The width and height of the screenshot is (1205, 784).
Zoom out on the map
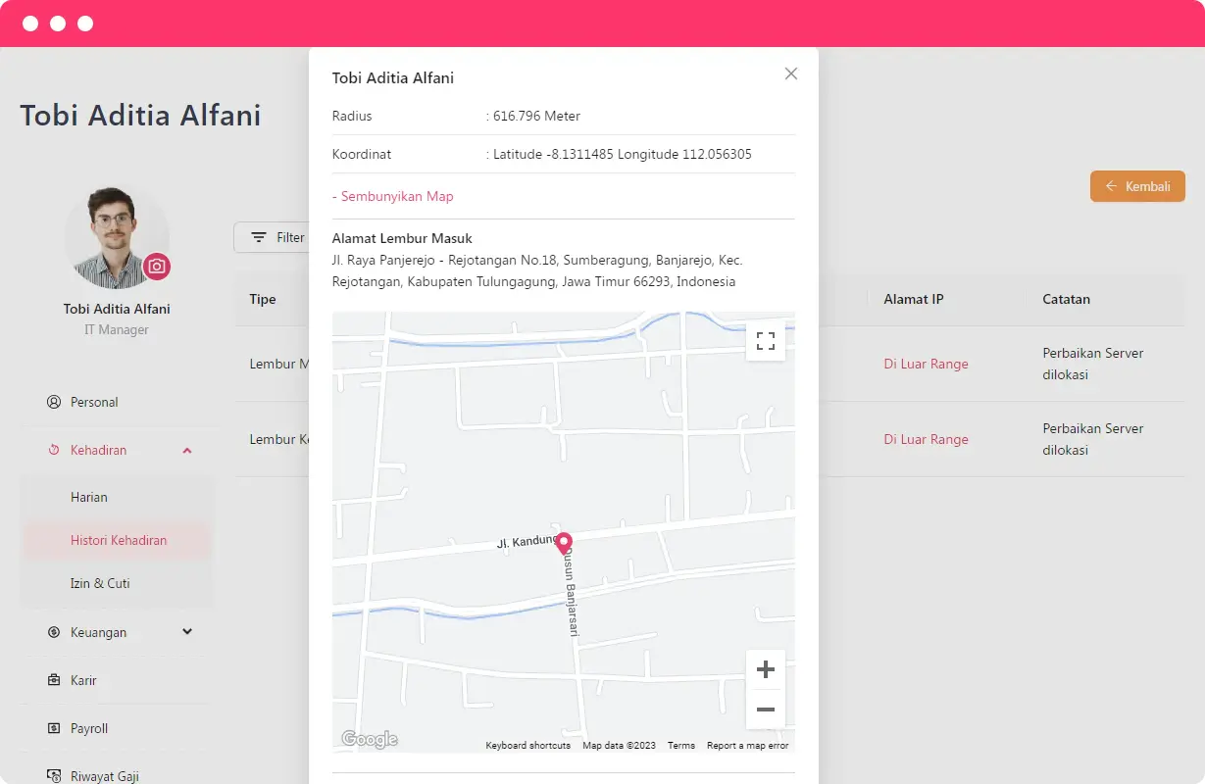pyautogui.click(x=766, y=710)
